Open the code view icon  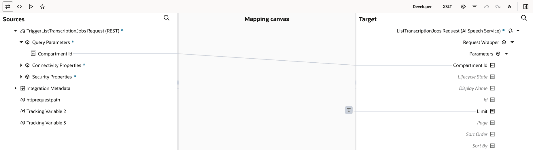tap(19, 7)
